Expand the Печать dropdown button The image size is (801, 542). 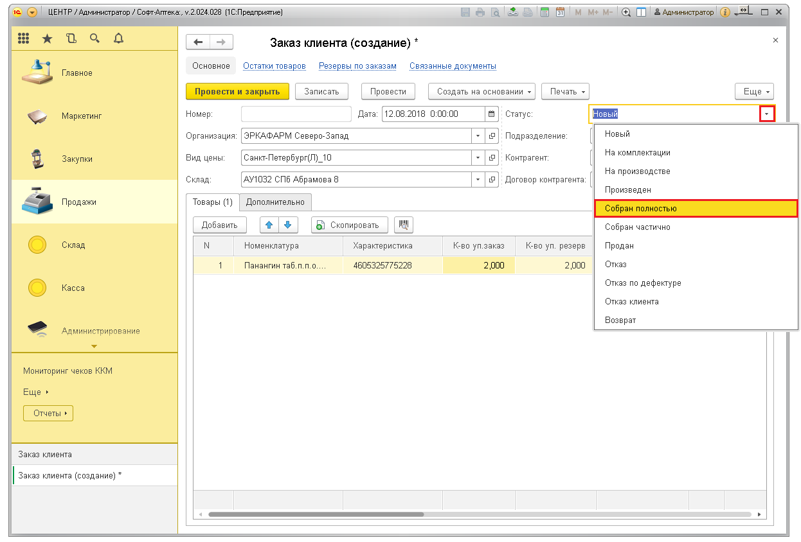coord(565,92)
